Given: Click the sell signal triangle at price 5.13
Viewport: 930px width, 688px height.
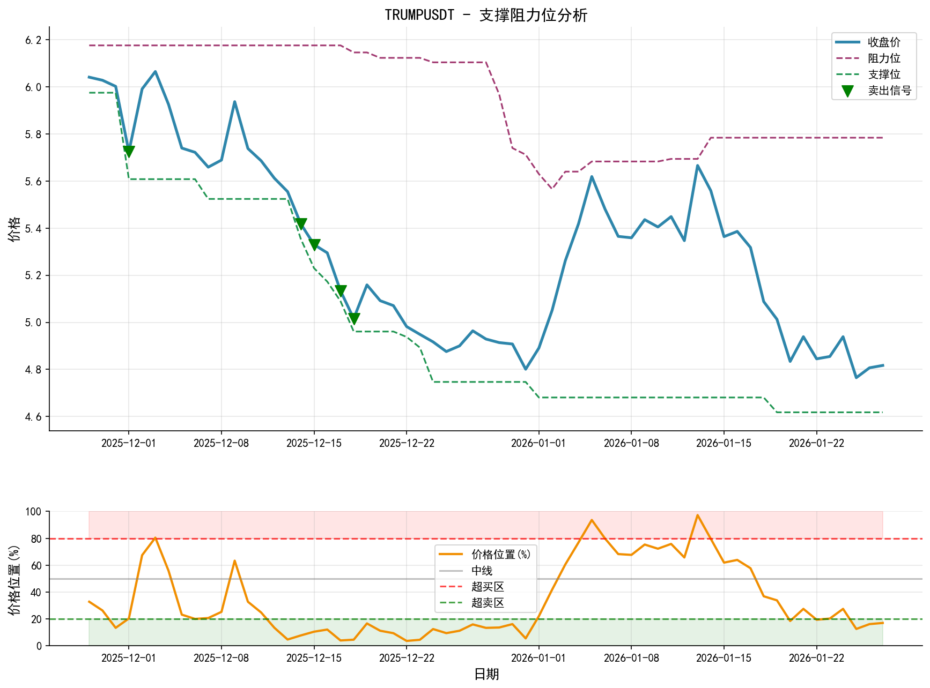Looking at the screenshot, I should (341, 291).
